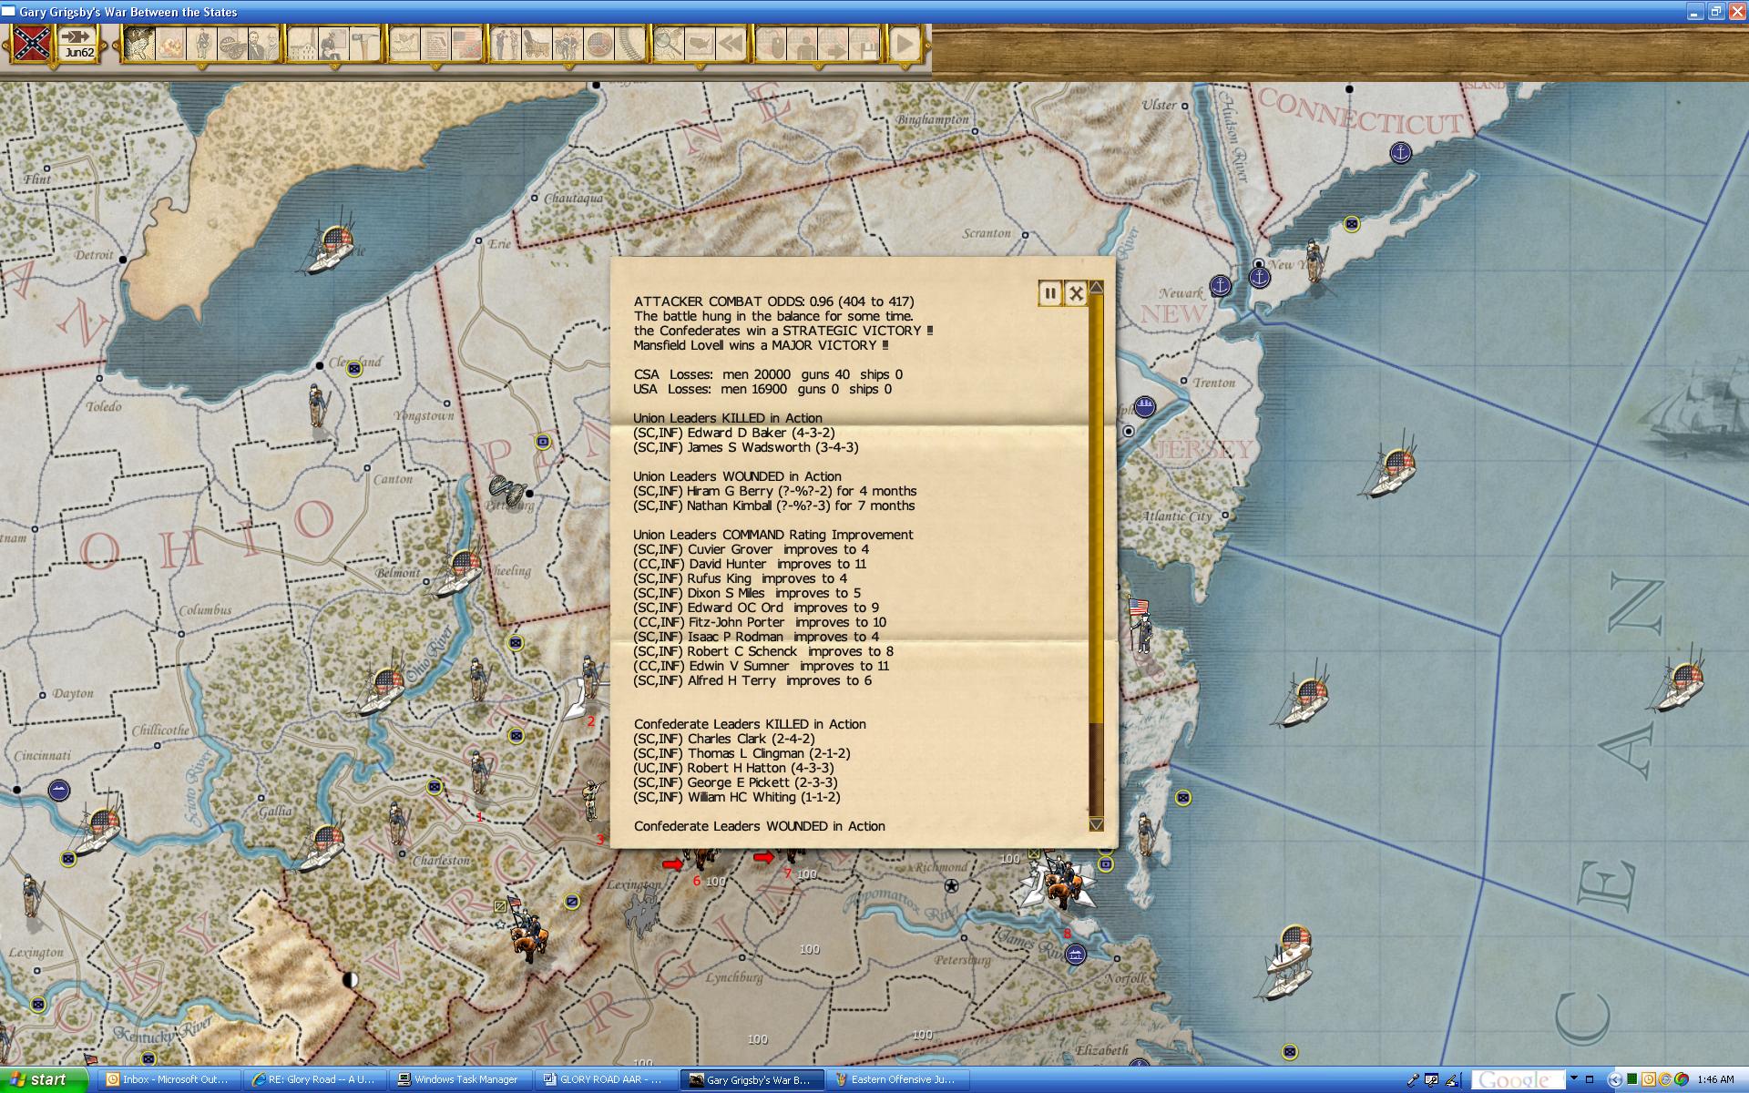
Task: Click 'Mansfield Lovell wins a MAJOR VICTORY' line
Action: click(761, 345)
